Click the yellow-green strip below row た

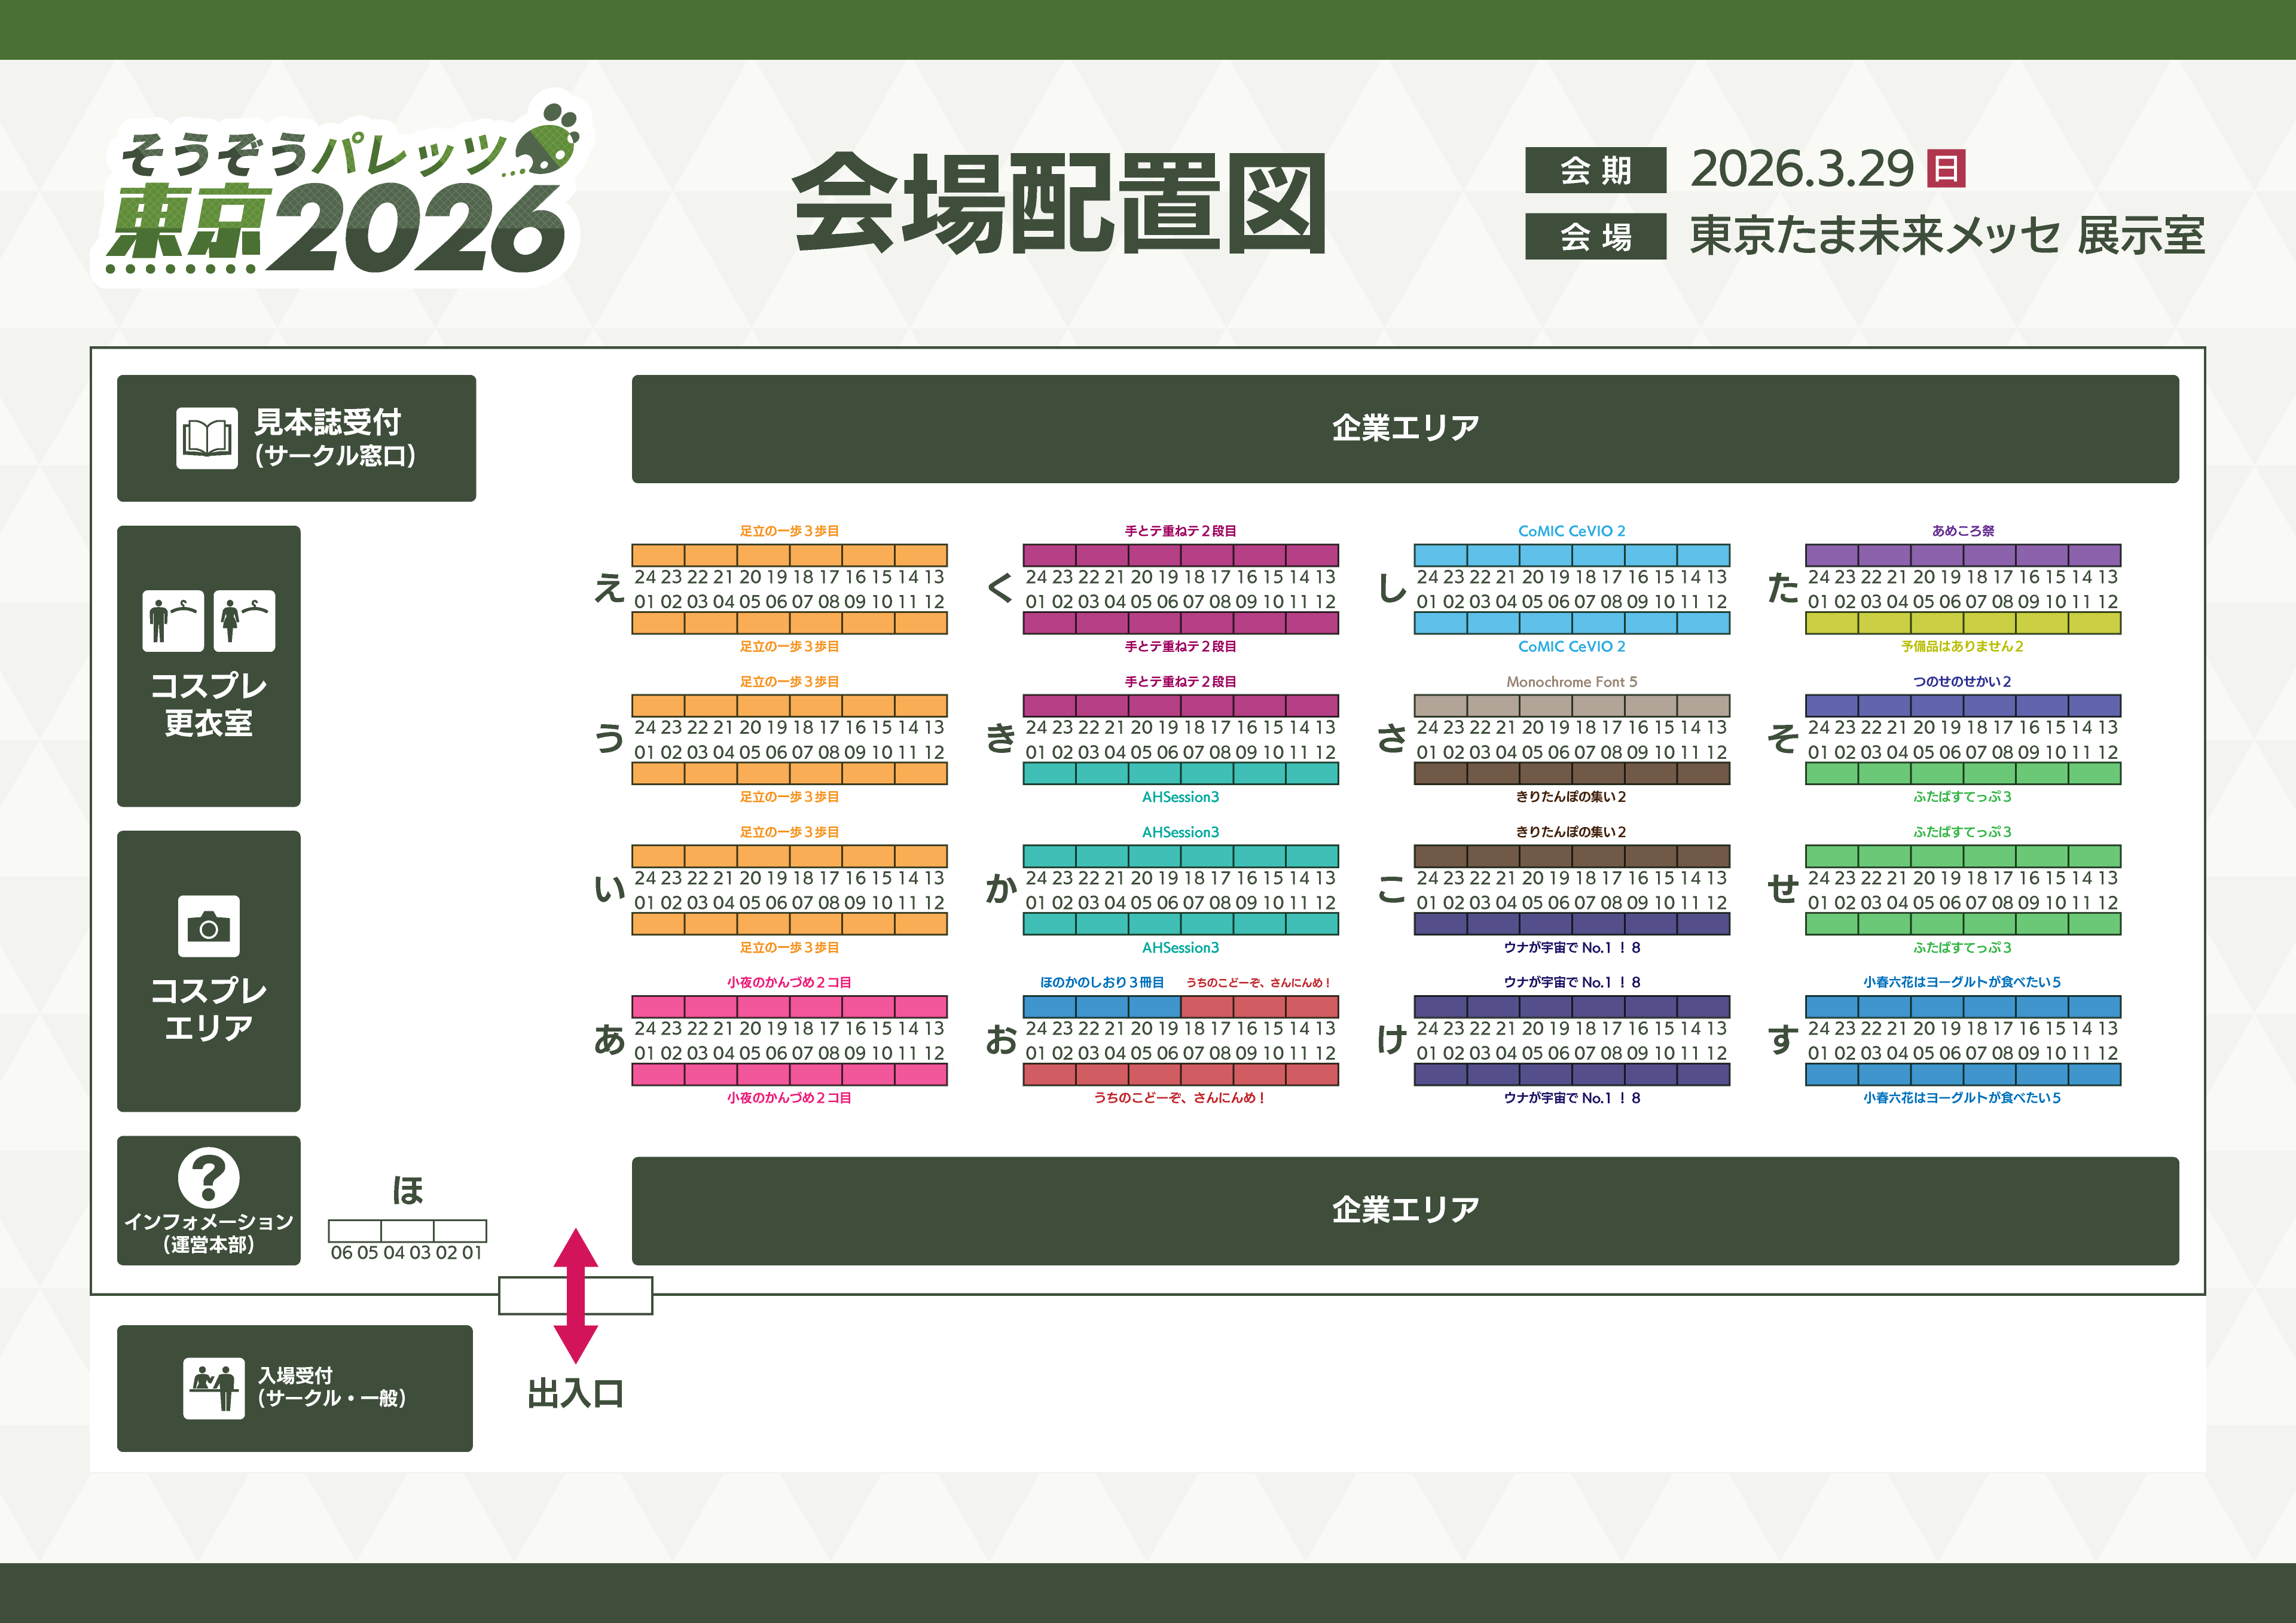pyautogui.click(x=1962, y=624)
